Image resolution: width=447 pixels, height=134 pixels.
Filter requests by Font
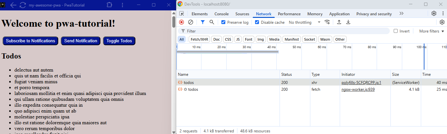coord(249,39)
